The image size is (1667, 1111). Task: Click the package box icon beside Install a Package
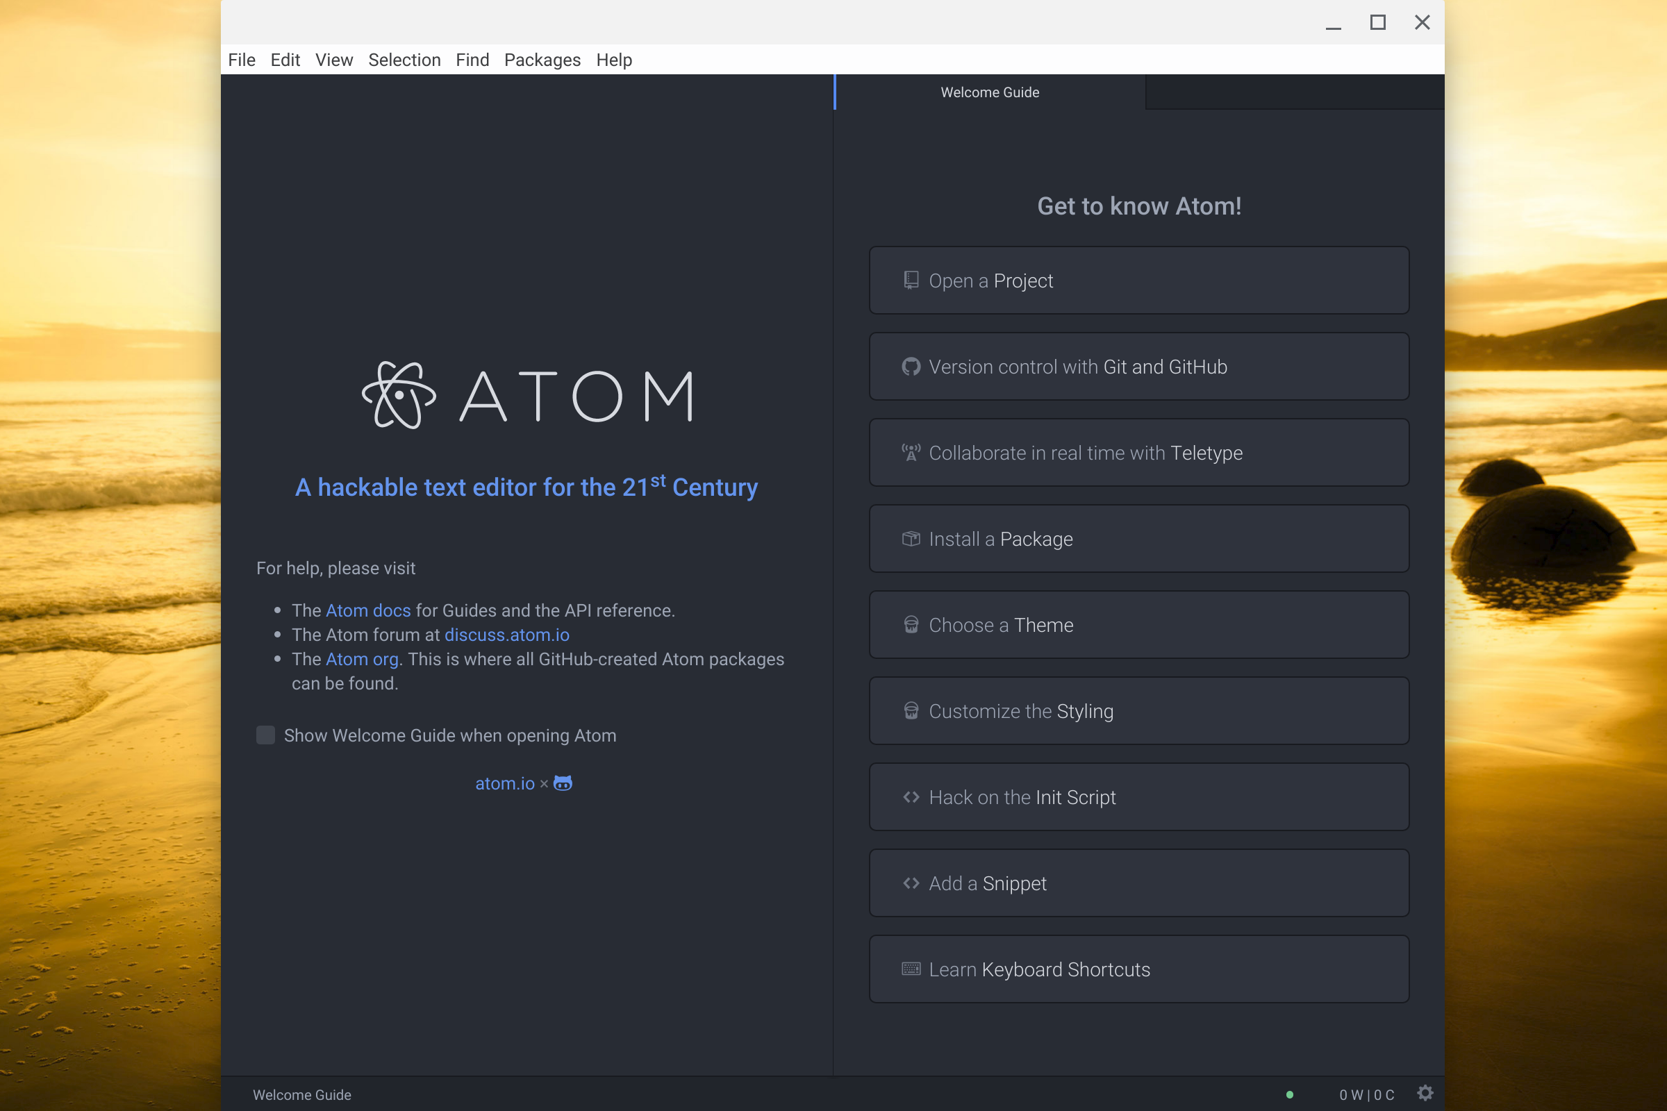[x=911, y=539]
